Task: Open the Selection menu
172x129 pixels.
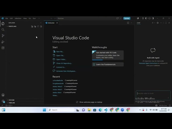Action: click(18, 18)
